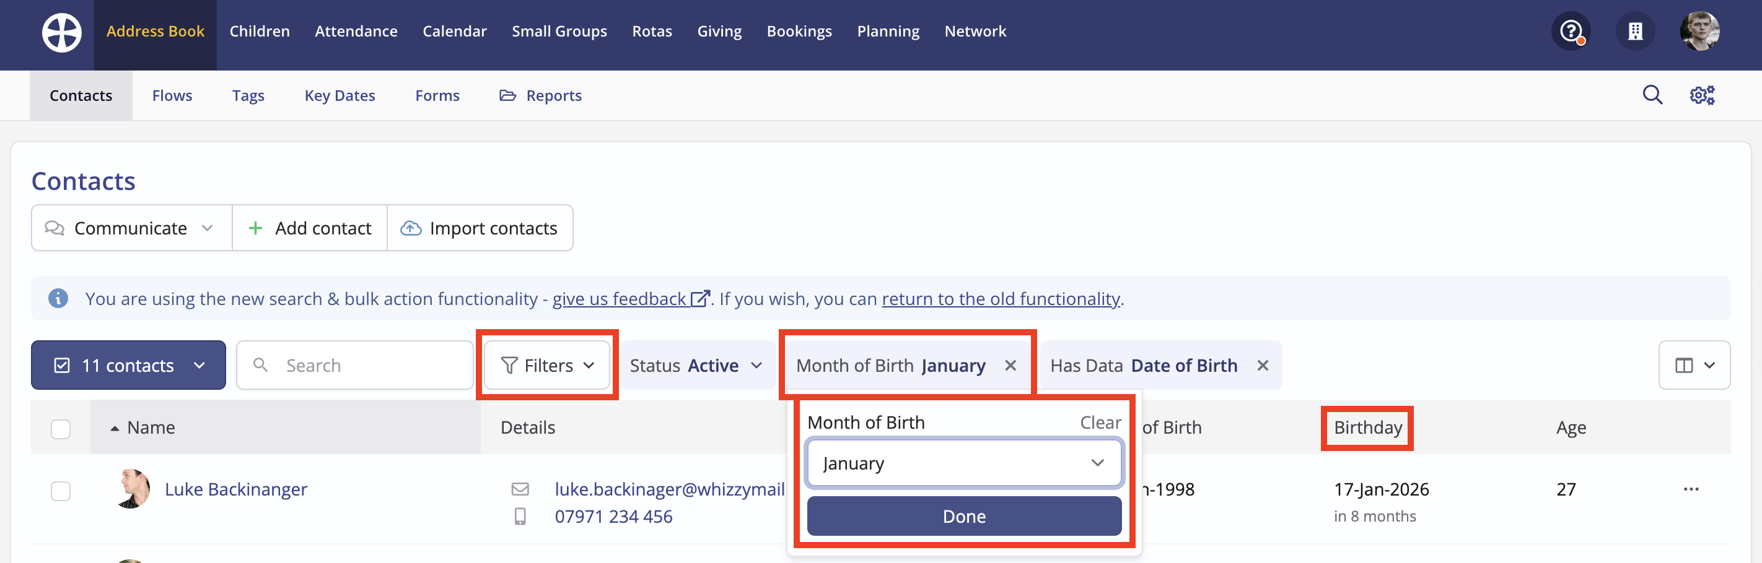Viewport: 1762px width, 563px height.
Task: Click the info icon in the notice banner
Action: (x=58, y=299)
